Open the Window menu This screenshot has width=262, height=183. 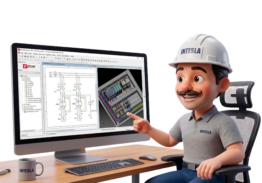[67, 56]
